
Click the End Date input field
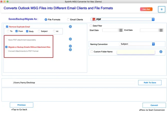click(149, 30)
